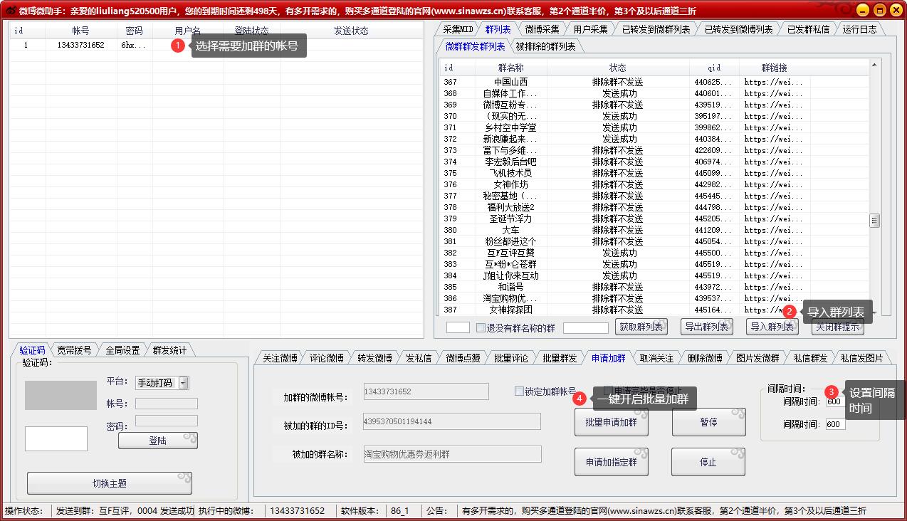Sort group list by 群名称 column header
The image size is (907, 521).
click(x=510, y=68)
